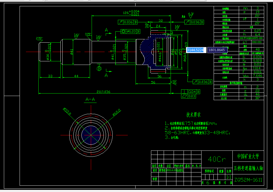Select the 44 length dimension text
The width and height of the screenshot is (273, 192).
click(x=76, y=76)
